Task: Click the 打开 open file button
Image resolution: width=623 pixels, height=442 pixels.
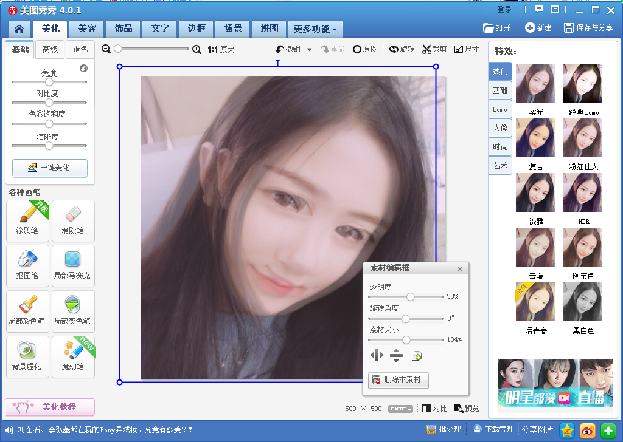Action: pyautogui.click(x=496, y=28)
